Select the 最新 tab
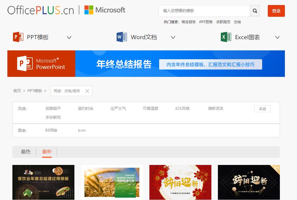This screenshot has height=200, width=297. click(x=47, y=151)
